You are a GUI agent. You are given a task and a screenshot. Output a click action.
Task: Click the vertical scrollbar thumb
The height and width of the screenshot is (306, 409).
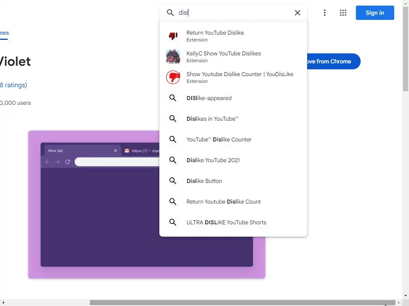click(x=406, y=49)
